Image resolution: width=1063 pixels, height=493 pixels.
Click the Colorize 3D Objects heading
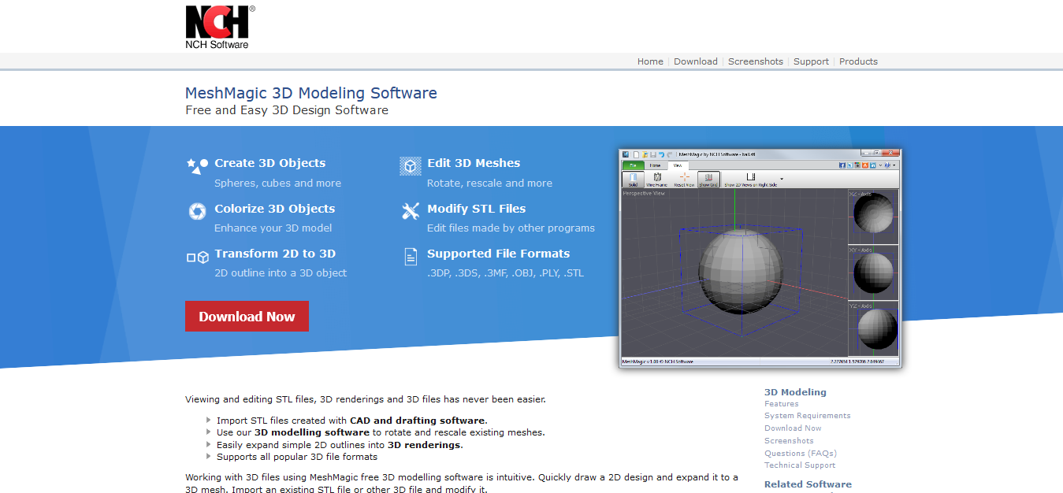click(x=274, y=209)
